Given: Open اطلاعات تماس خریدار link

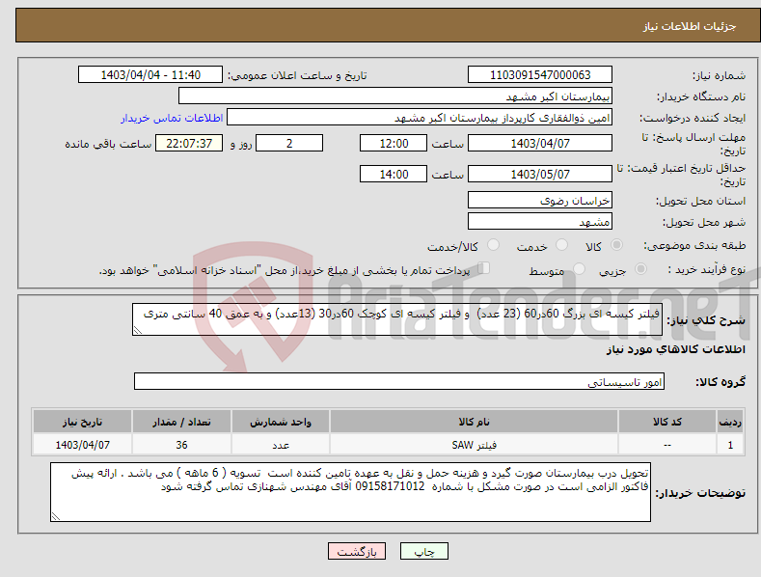Looking at the screenshot, I should [x=172, y=118].
